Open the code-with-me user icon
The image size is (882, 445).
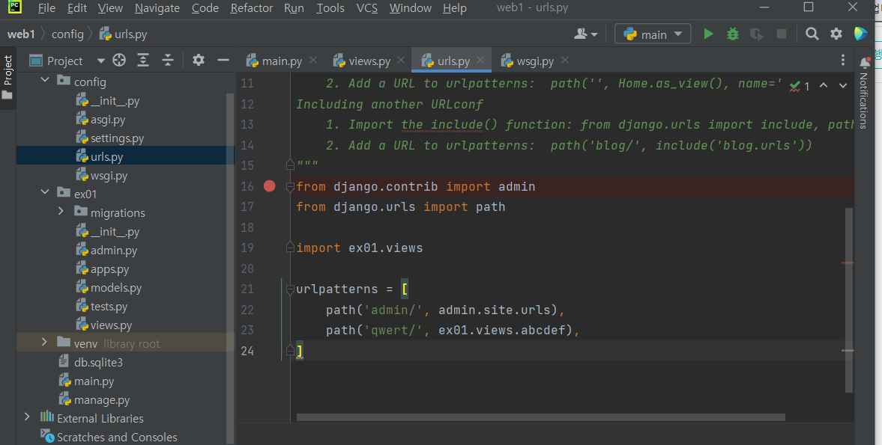pyautogui.click(x=585, y=34)
